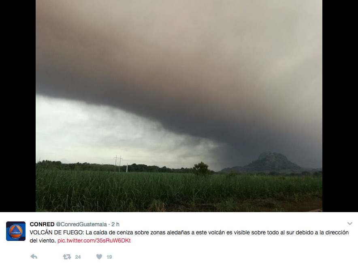
Task: Click the black margin right of the photo
Action: 340,106
